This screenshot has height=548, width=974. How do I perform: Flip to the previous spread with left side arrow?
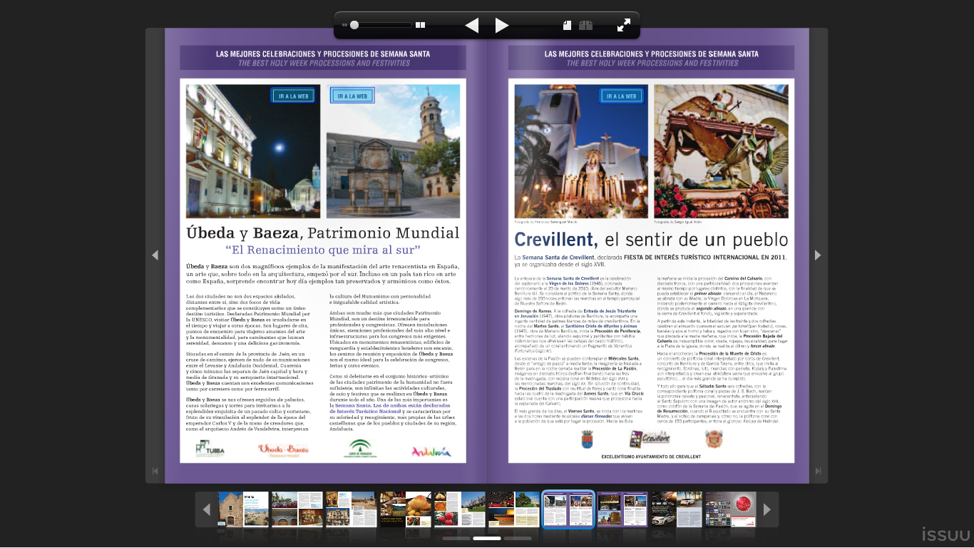click(155, 255)
